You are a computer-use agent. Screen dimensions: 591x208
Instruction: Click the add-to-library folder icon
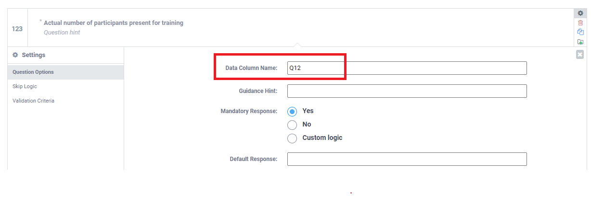pyautogui.click(x=580, y=42)
